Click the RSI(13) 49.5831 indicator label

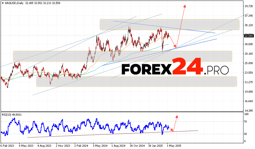click(12, 115)
